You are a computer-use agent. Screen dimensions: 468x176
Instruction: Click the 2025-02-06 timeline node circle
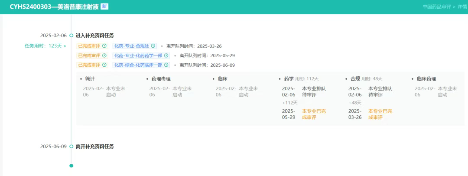(71, 36)
